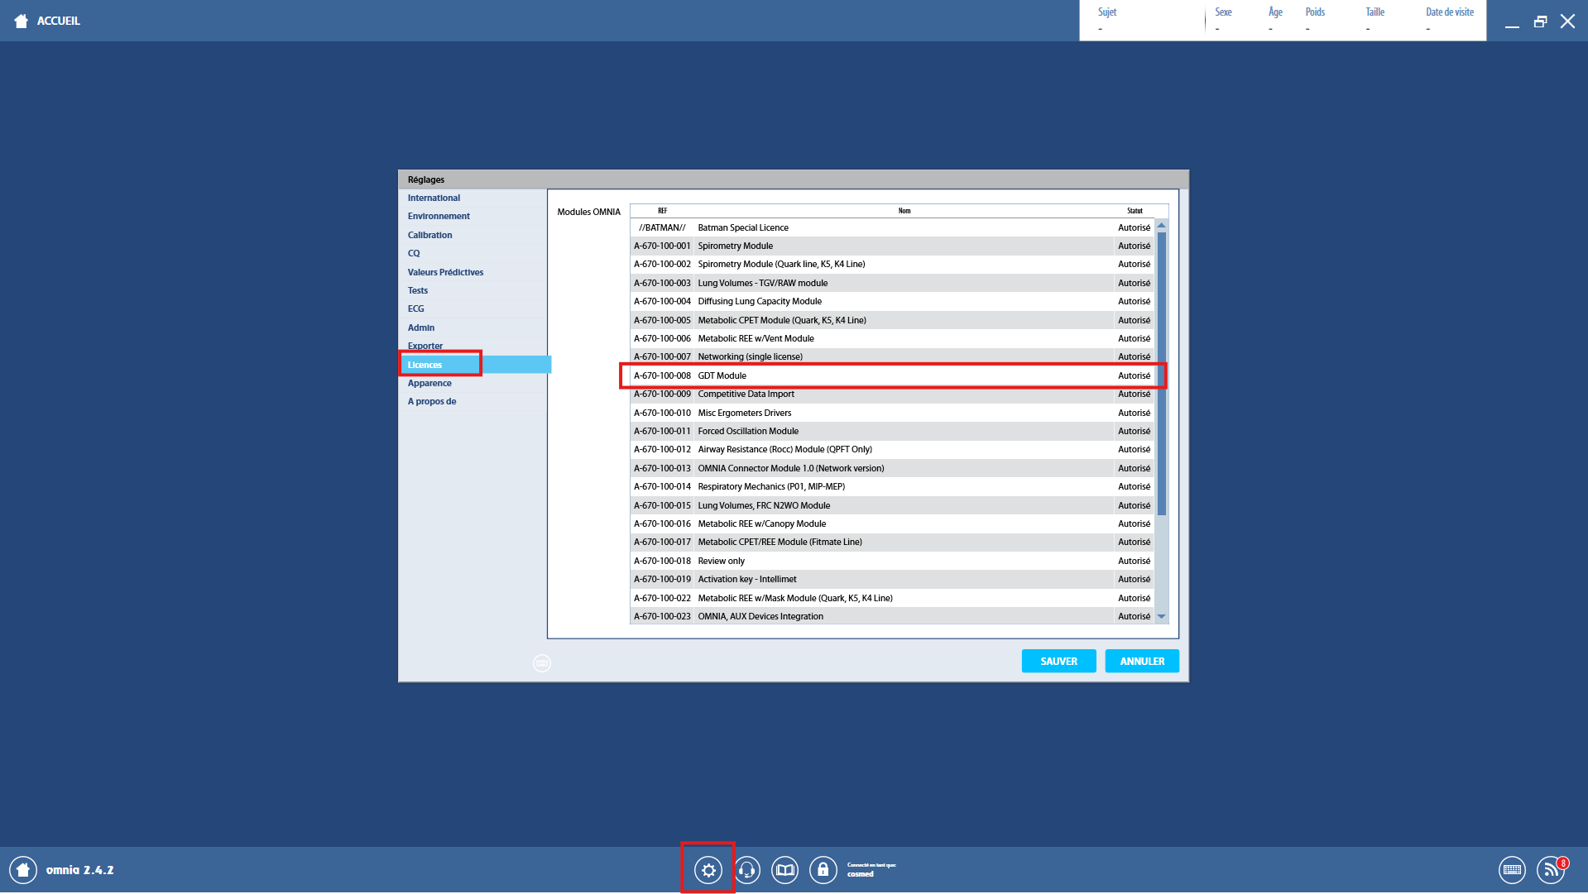Image resolution: width=1588 pixels, height=894 pixels.
Task: Click the headset support icon
Action: click(747, 870)
